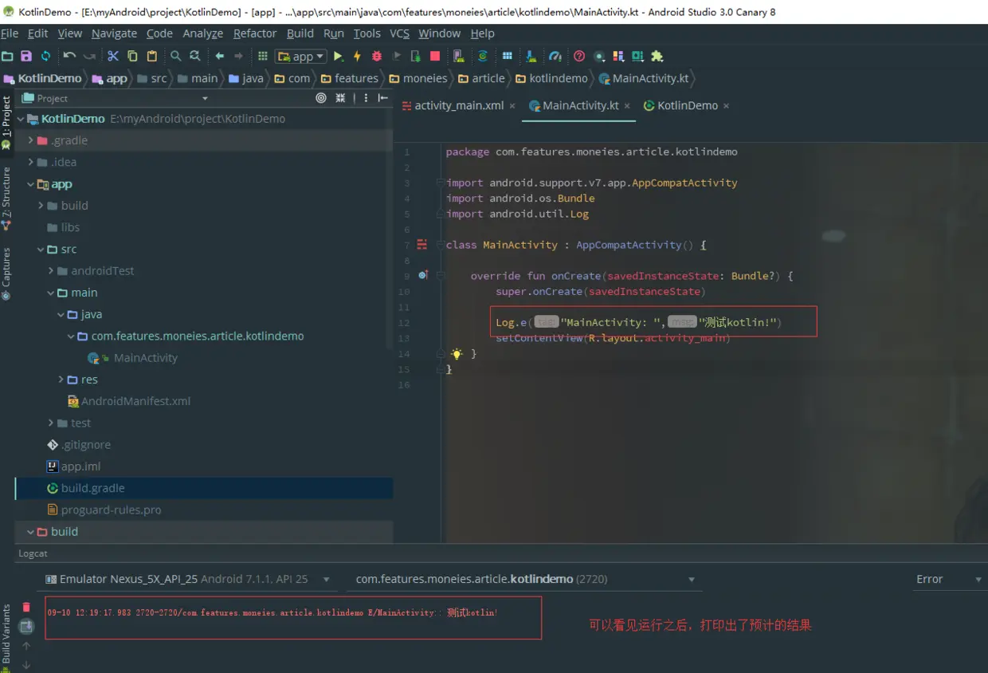Click the Synchronize toolbar icon
Image resolution: width=988 pixels, height=673 pixels.
coord(45,56)
